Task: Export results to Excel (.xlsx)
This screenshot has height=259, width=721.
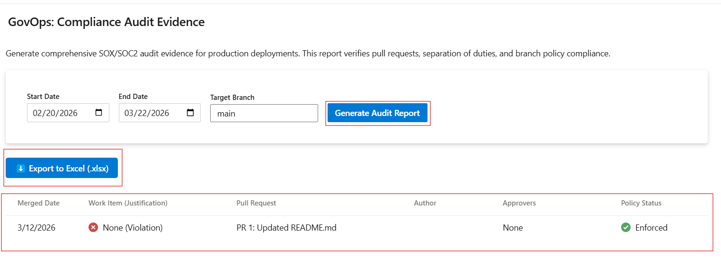Action: (x=62, y=168)
